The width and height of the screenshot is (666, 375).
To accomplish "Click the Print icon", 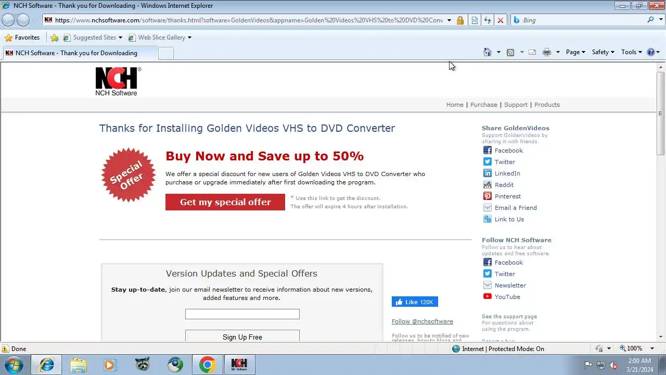I will (x=546, y=52).
